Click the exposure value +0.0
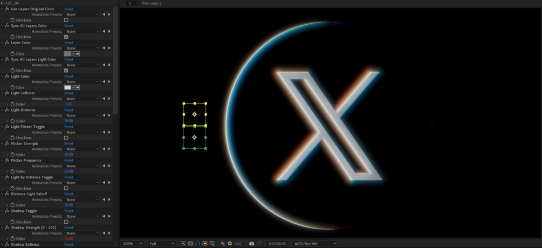The height and width of the screenshot is (248, 542). pos(238,244)
